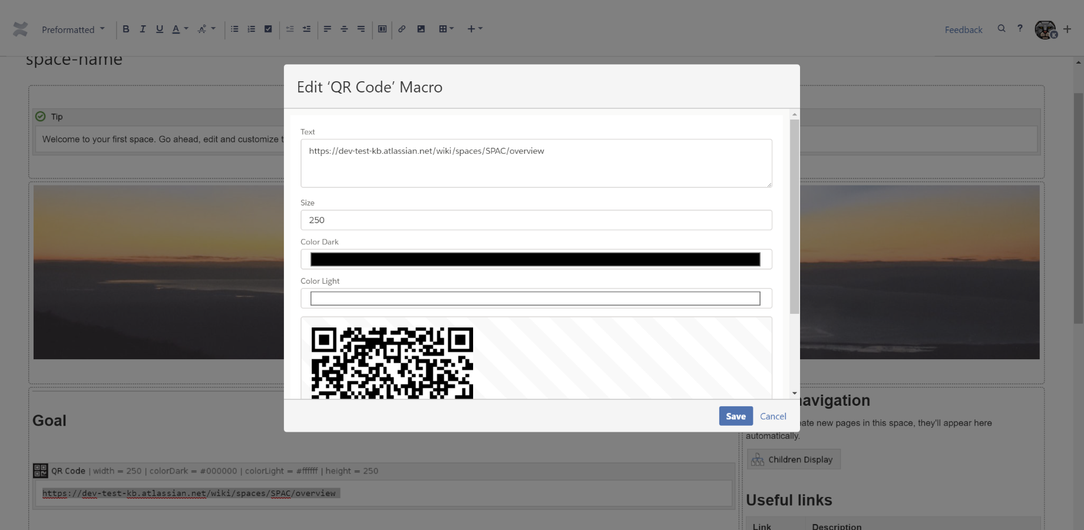The width and height of the screenshot is (1084, 530).
Task: Open the text color dropdown arrow
Action: point(186,29)
